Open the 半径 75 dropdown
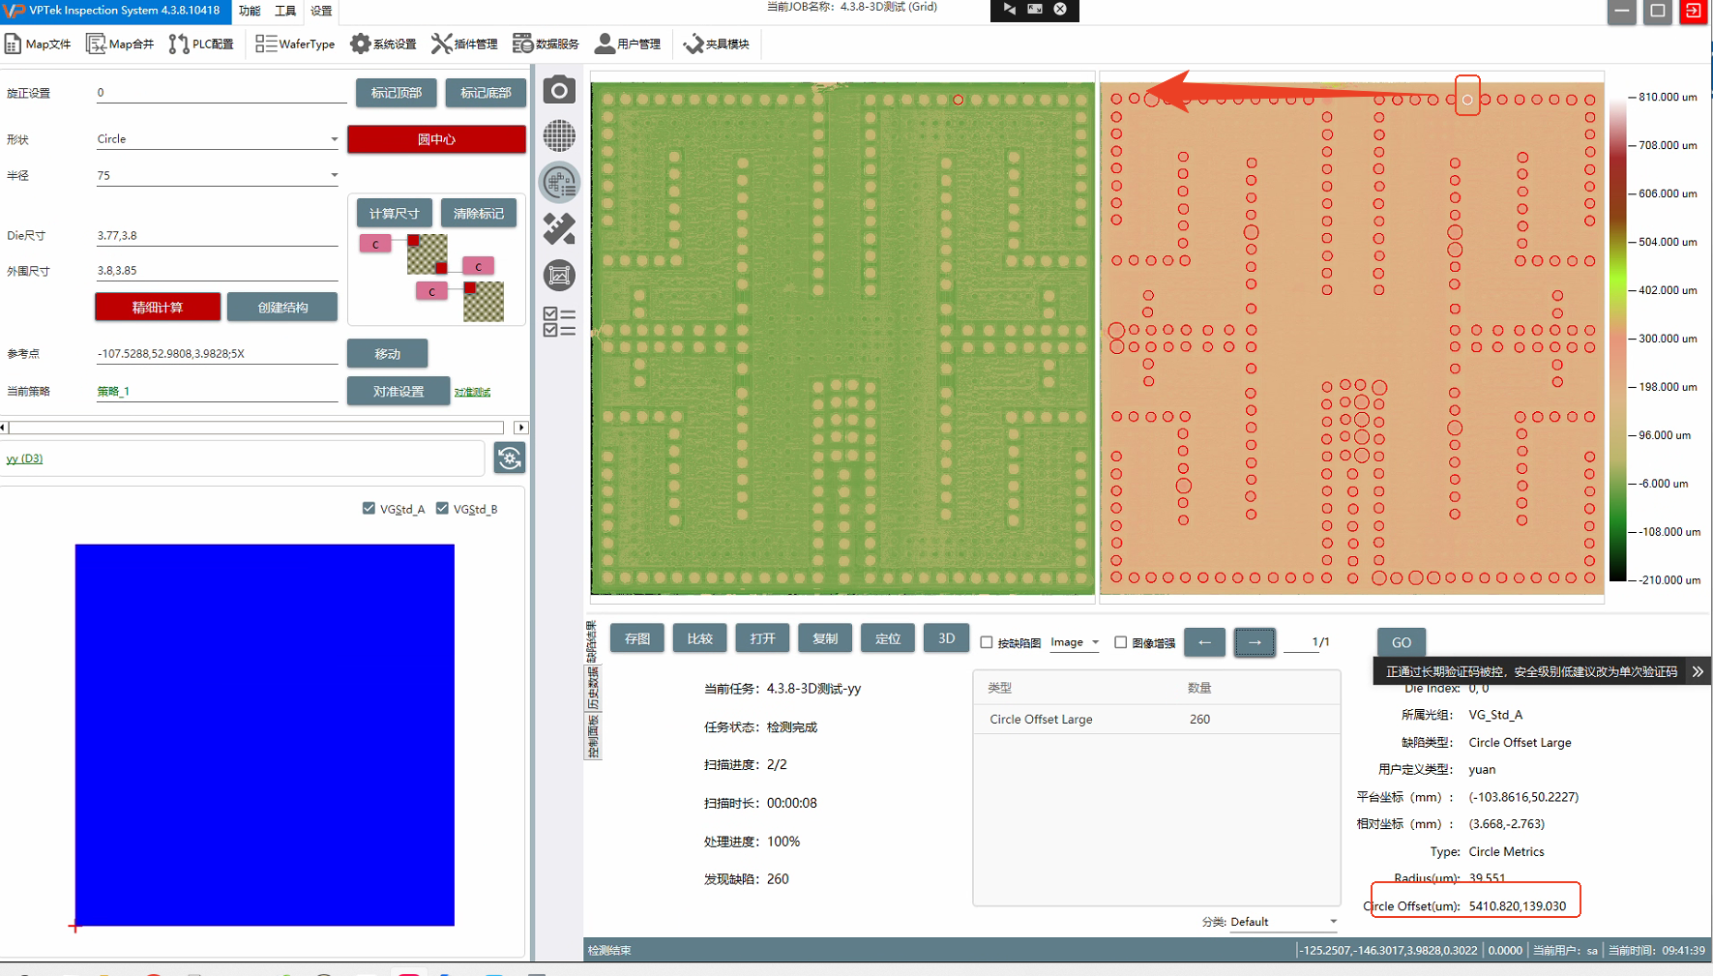 (334, 175)
